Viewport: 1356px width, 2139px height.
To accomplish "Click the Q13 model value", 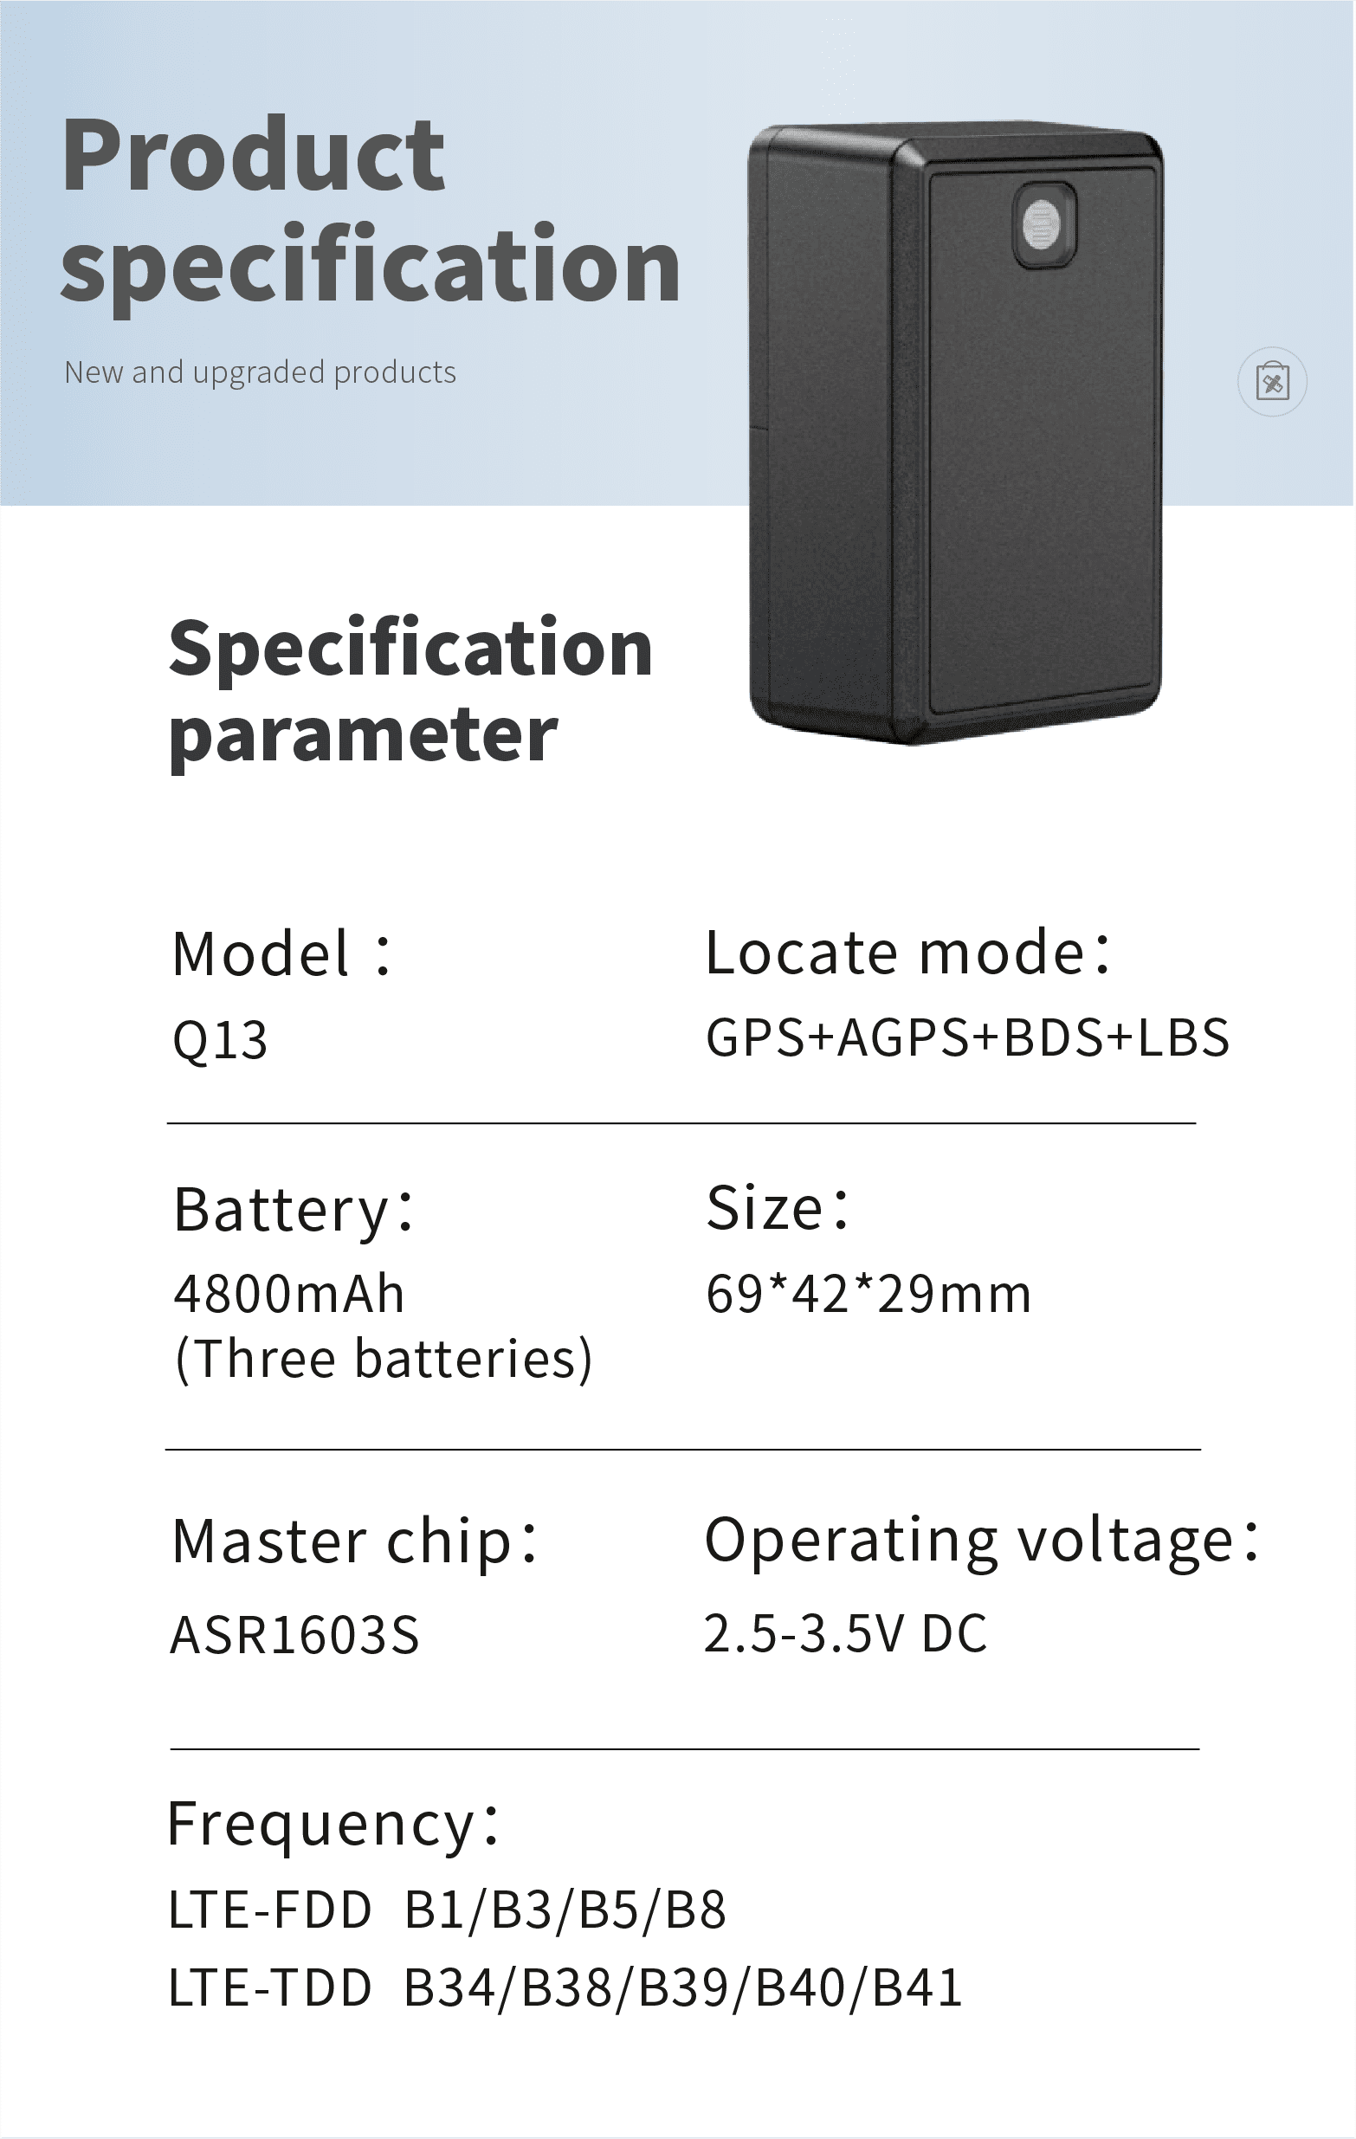I will pyautogui.click(x=220, y=1040).
